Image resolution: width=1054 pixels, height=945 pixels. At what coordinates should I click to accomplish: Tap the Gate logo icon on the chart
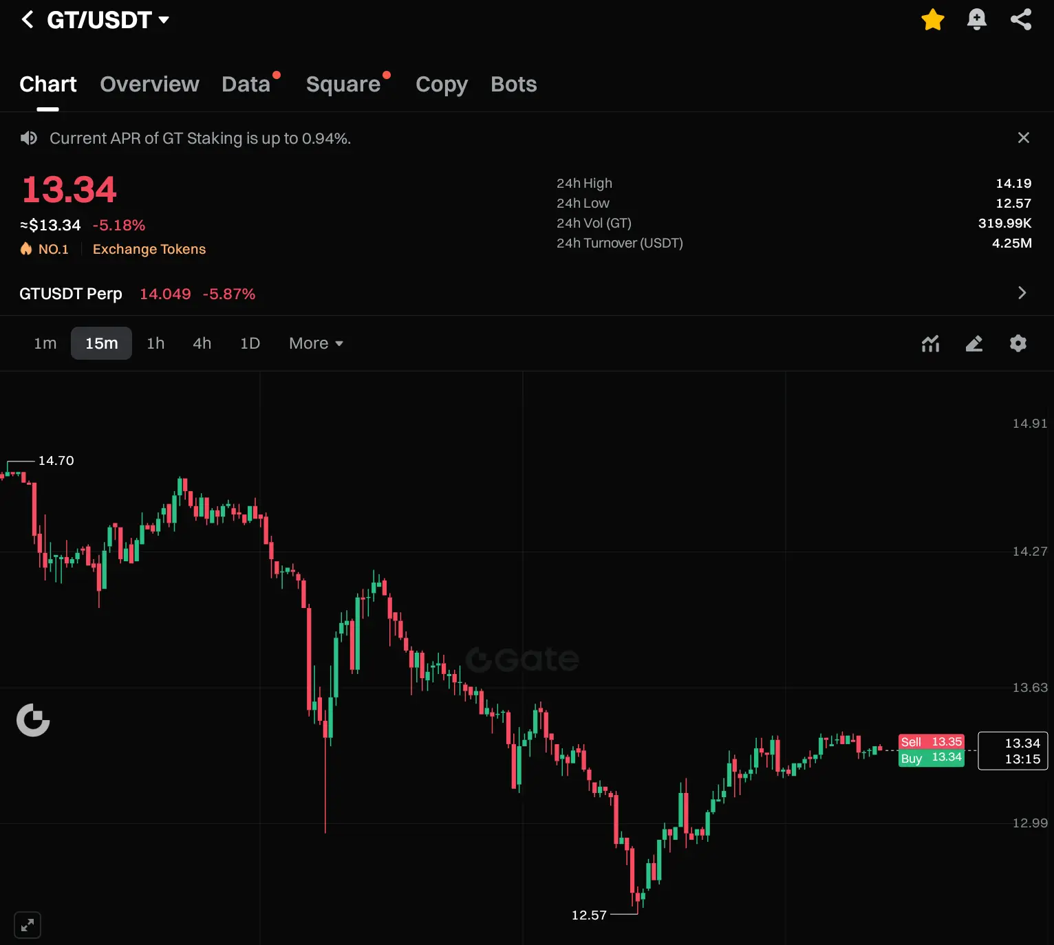33,720
